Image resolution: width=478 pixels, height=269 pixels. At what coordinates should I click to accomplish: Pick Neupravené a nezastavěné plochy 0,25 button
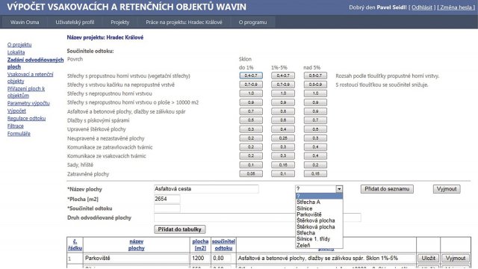click(x=283, y=138)
